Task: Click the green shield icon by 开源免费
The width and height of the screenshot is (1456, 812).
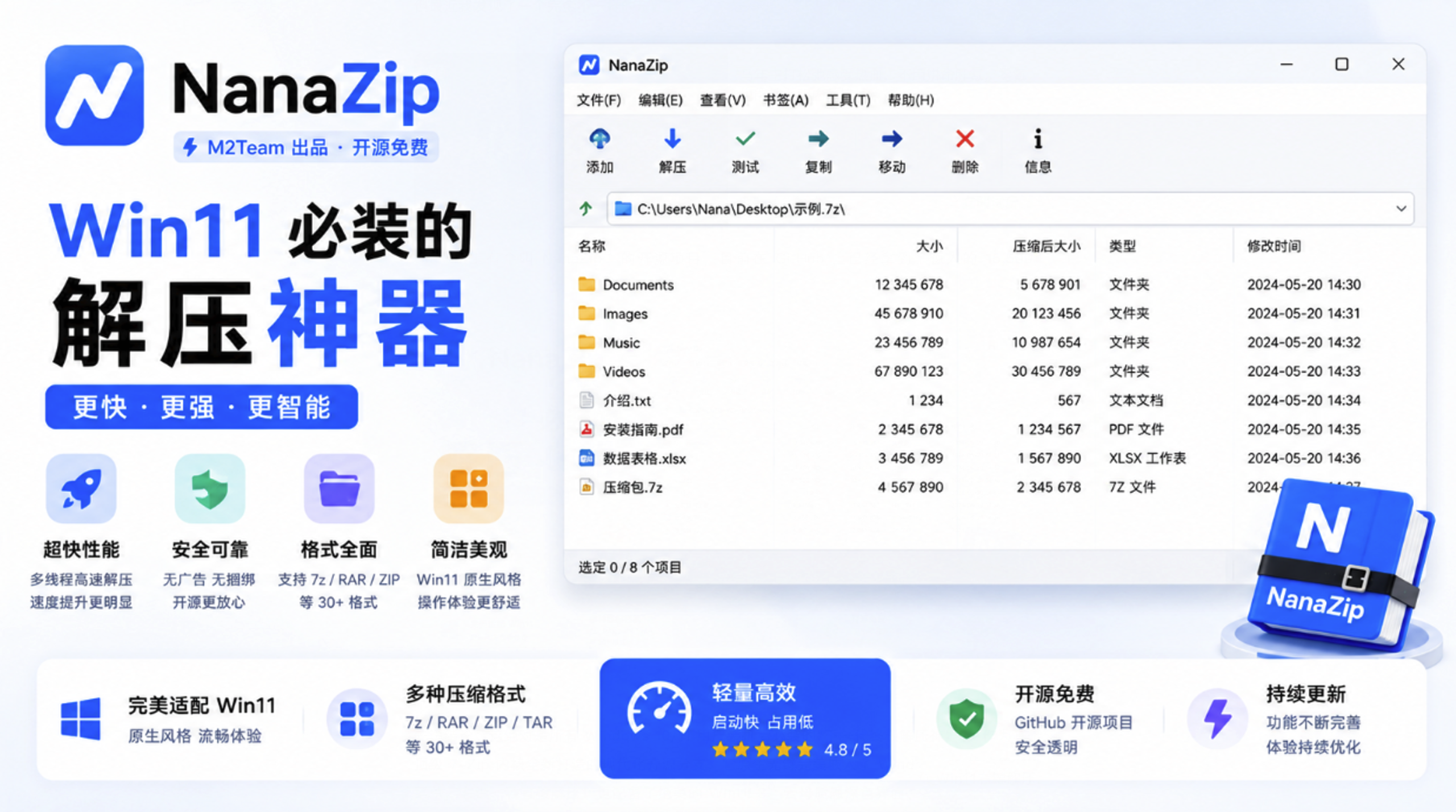Action: (967, 719)
